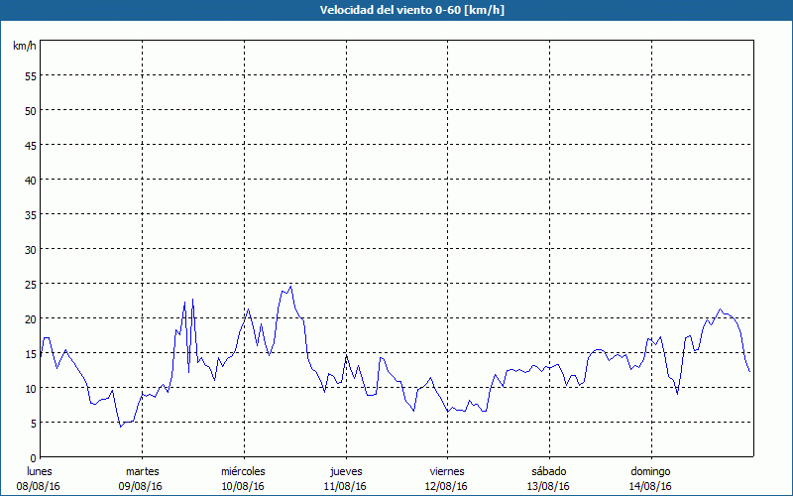793x496 pixels.
Task: Click the date label 14/08/16
Action: pyautogui.click(x=650, y=486)
